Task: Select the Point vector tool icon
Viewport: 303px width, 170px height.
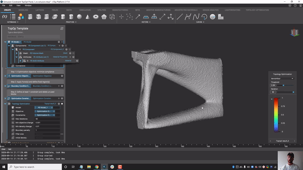Action: 121,17
